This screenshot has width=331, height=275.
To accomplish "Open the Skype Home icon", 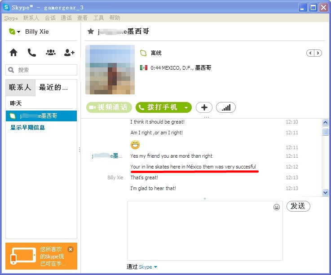I will (13, 53).
